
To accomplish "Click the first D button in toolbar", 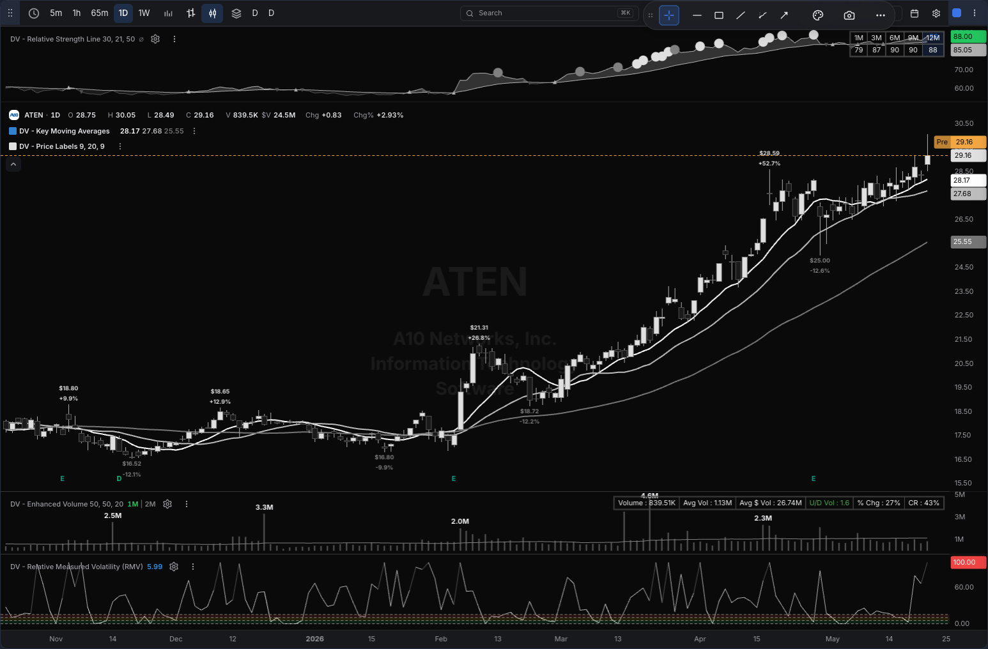I will [x=255, y=13].
